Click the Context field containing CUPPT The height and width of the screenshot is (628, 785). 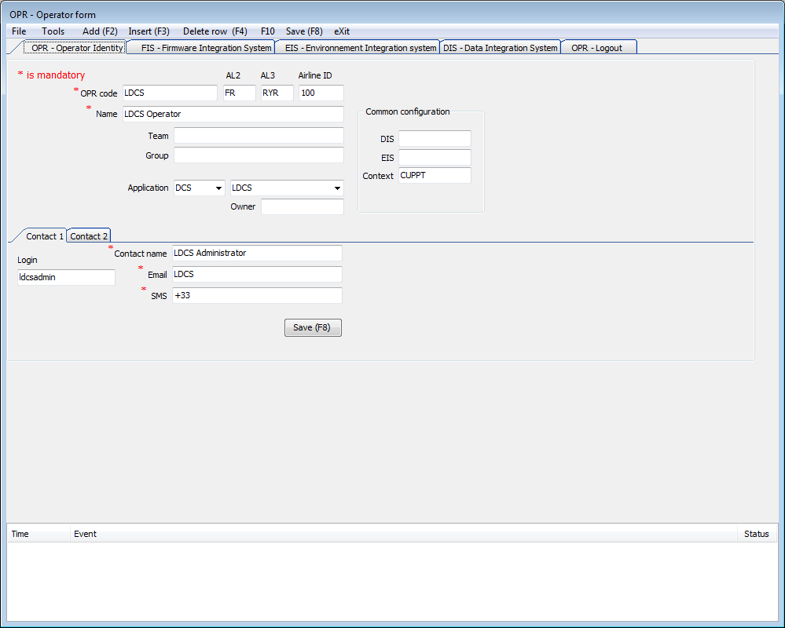point(434,176)
